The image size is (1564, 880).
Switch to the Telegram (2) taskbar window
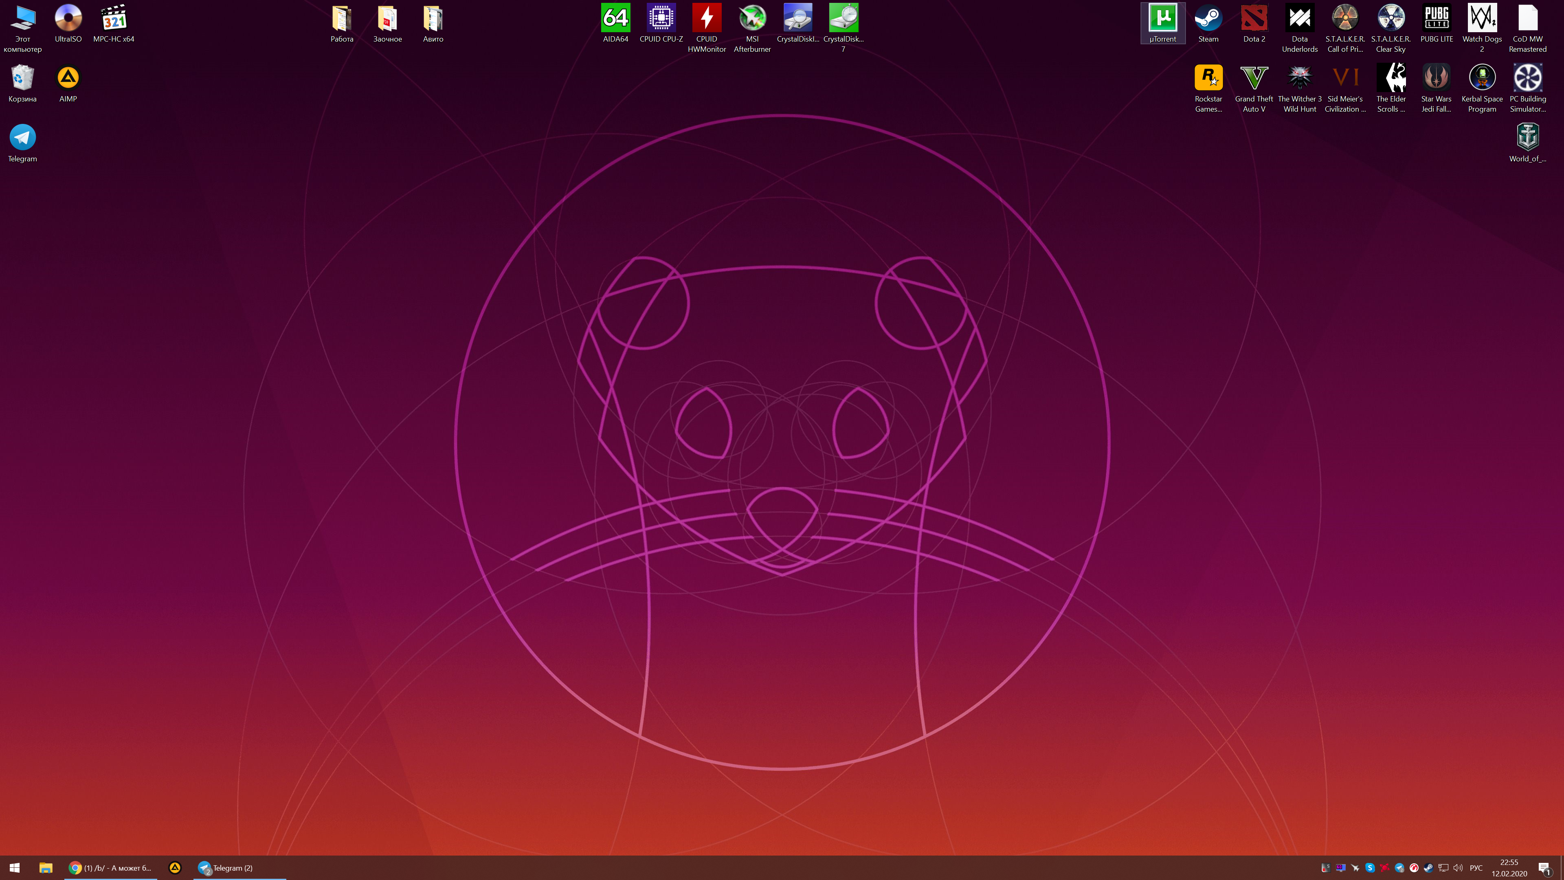[240, 868]
